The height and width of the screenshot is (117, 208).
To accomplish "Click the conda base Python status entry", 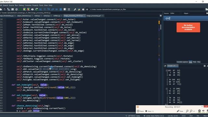I will [154, 116].
